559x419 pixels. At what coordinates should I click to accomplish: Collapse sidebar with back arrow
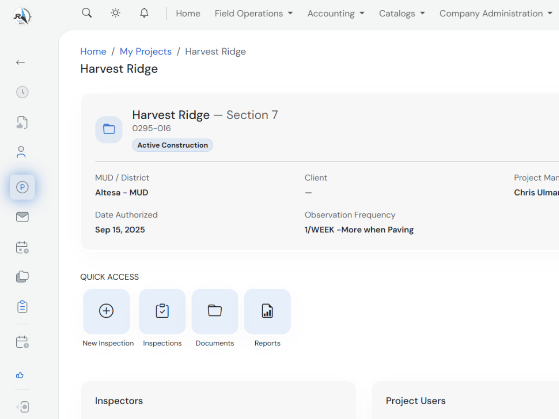20,62
